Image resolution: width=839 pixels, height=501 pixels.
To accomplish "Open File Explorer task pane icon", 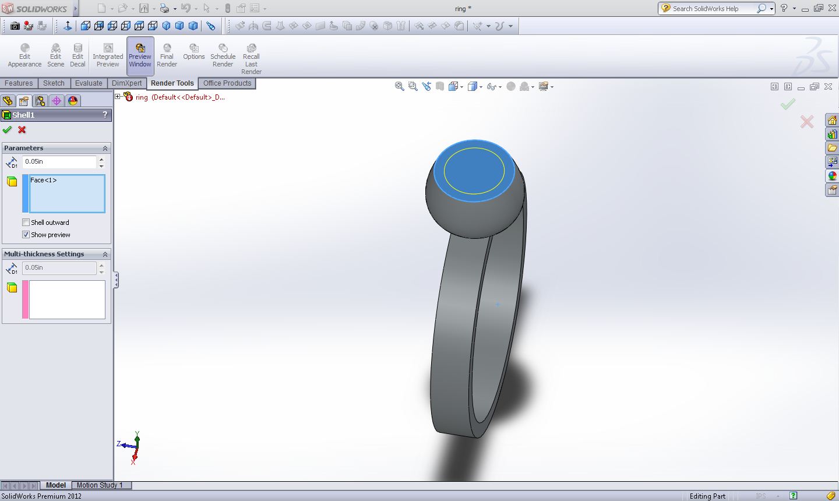I will pos(832,148).
